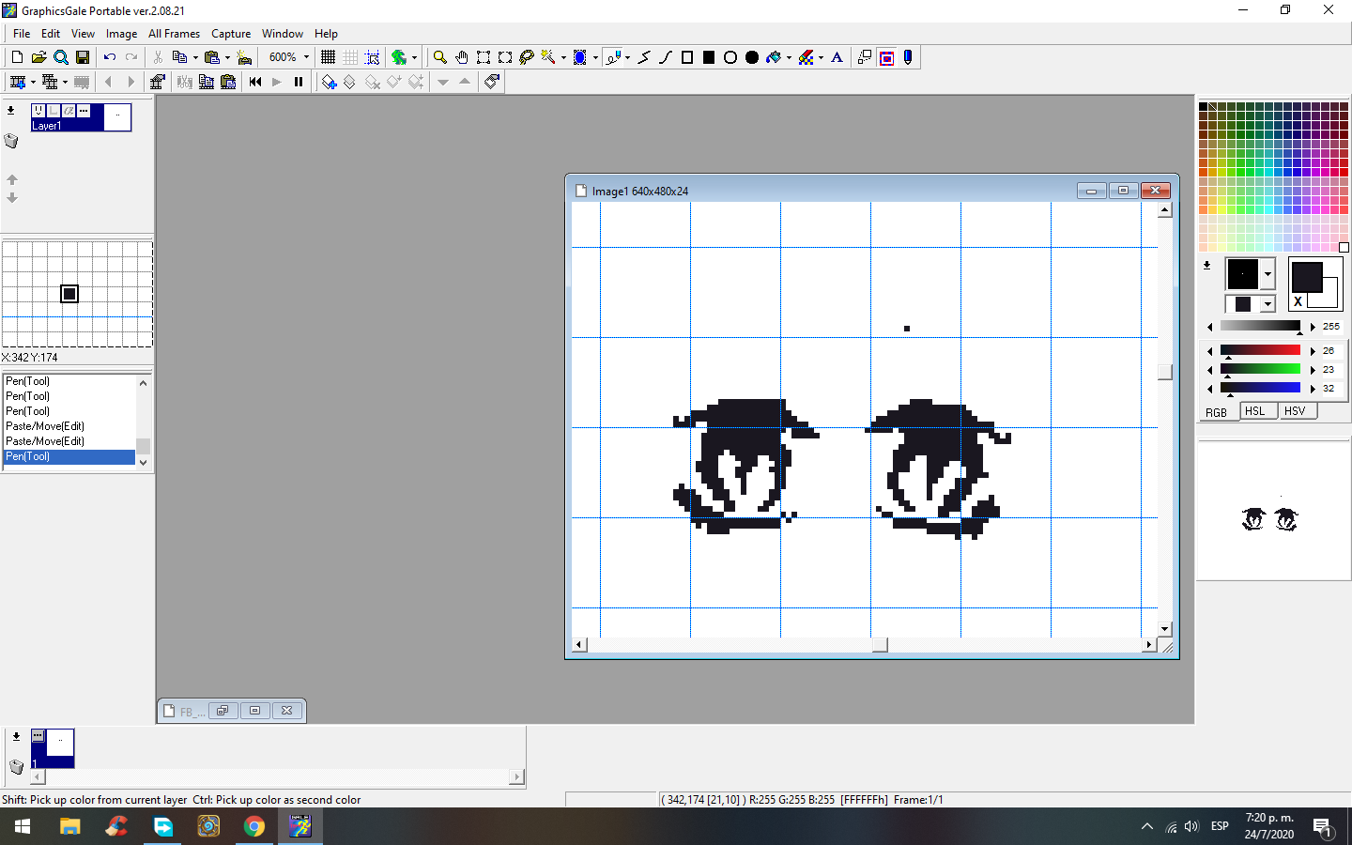Select the Zoom magnifier tool

tap(439, 57)
